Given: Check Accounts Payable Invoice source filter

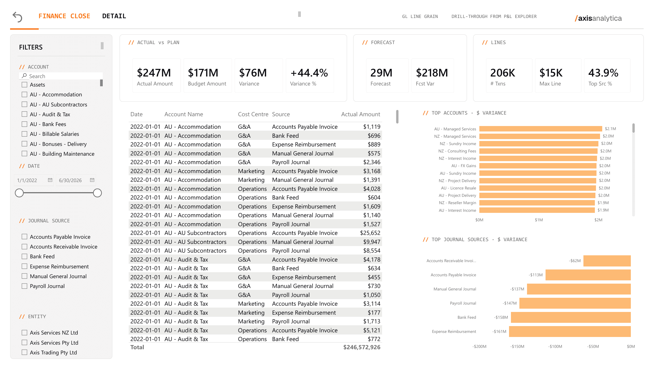Looking at the screenshot, I should tap(25, 237).
